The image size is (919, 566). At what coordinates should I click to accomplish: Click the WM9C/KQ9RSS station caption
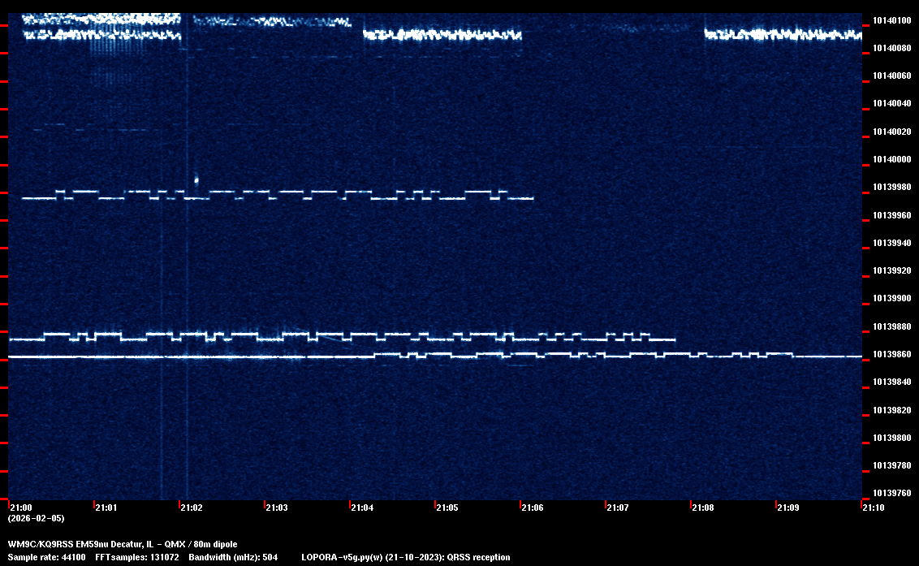pyautogui.click(x=123, y=543)
